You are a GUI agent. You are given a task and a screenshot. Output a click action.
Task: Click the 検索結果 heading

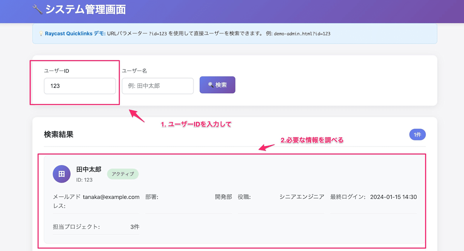[59, 135]
